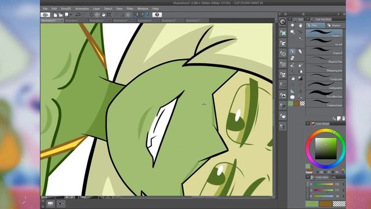
Task: Select the For effect line brush
Action: [x=324, y=94]
